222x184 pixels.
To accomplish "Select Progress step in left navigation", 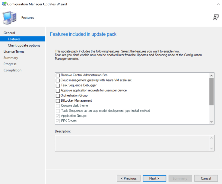I will click(10, 64).
